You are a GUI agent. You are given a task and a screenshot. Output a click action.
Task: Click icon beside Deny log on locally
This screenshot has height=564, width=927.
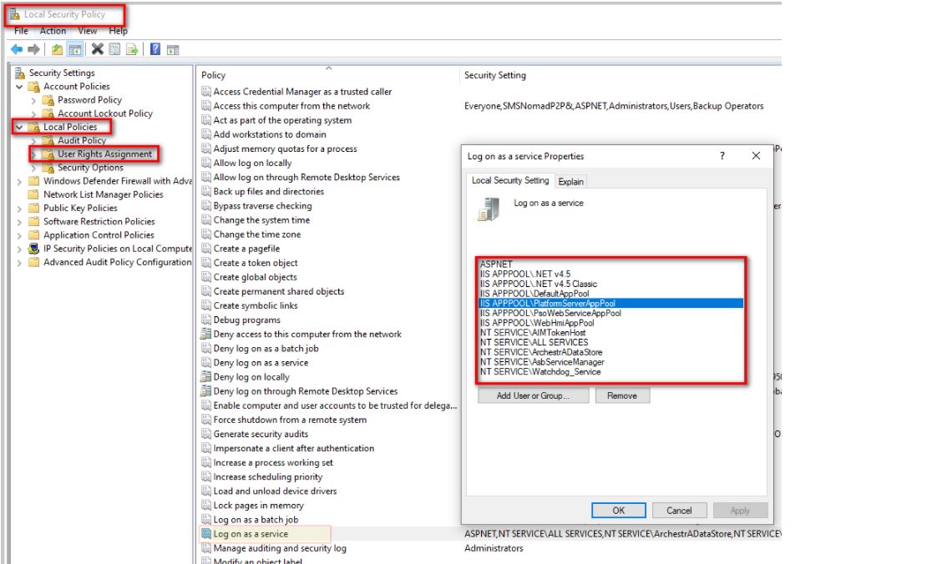click(x=206, y=377)
